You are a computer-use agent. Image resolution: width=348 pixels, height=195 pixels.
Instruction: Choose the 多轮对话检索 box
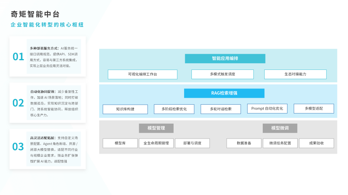point(221,109)
